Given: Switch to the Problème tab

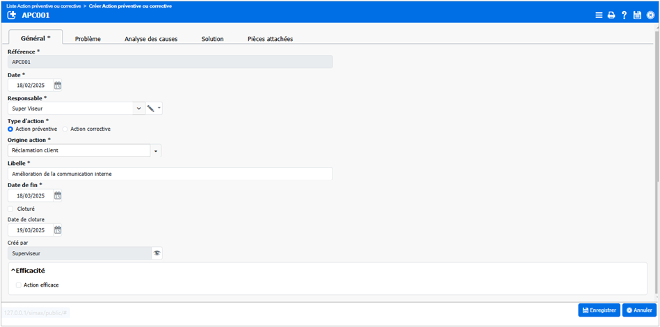Looking at the screenshot, I should coord(88,39).
